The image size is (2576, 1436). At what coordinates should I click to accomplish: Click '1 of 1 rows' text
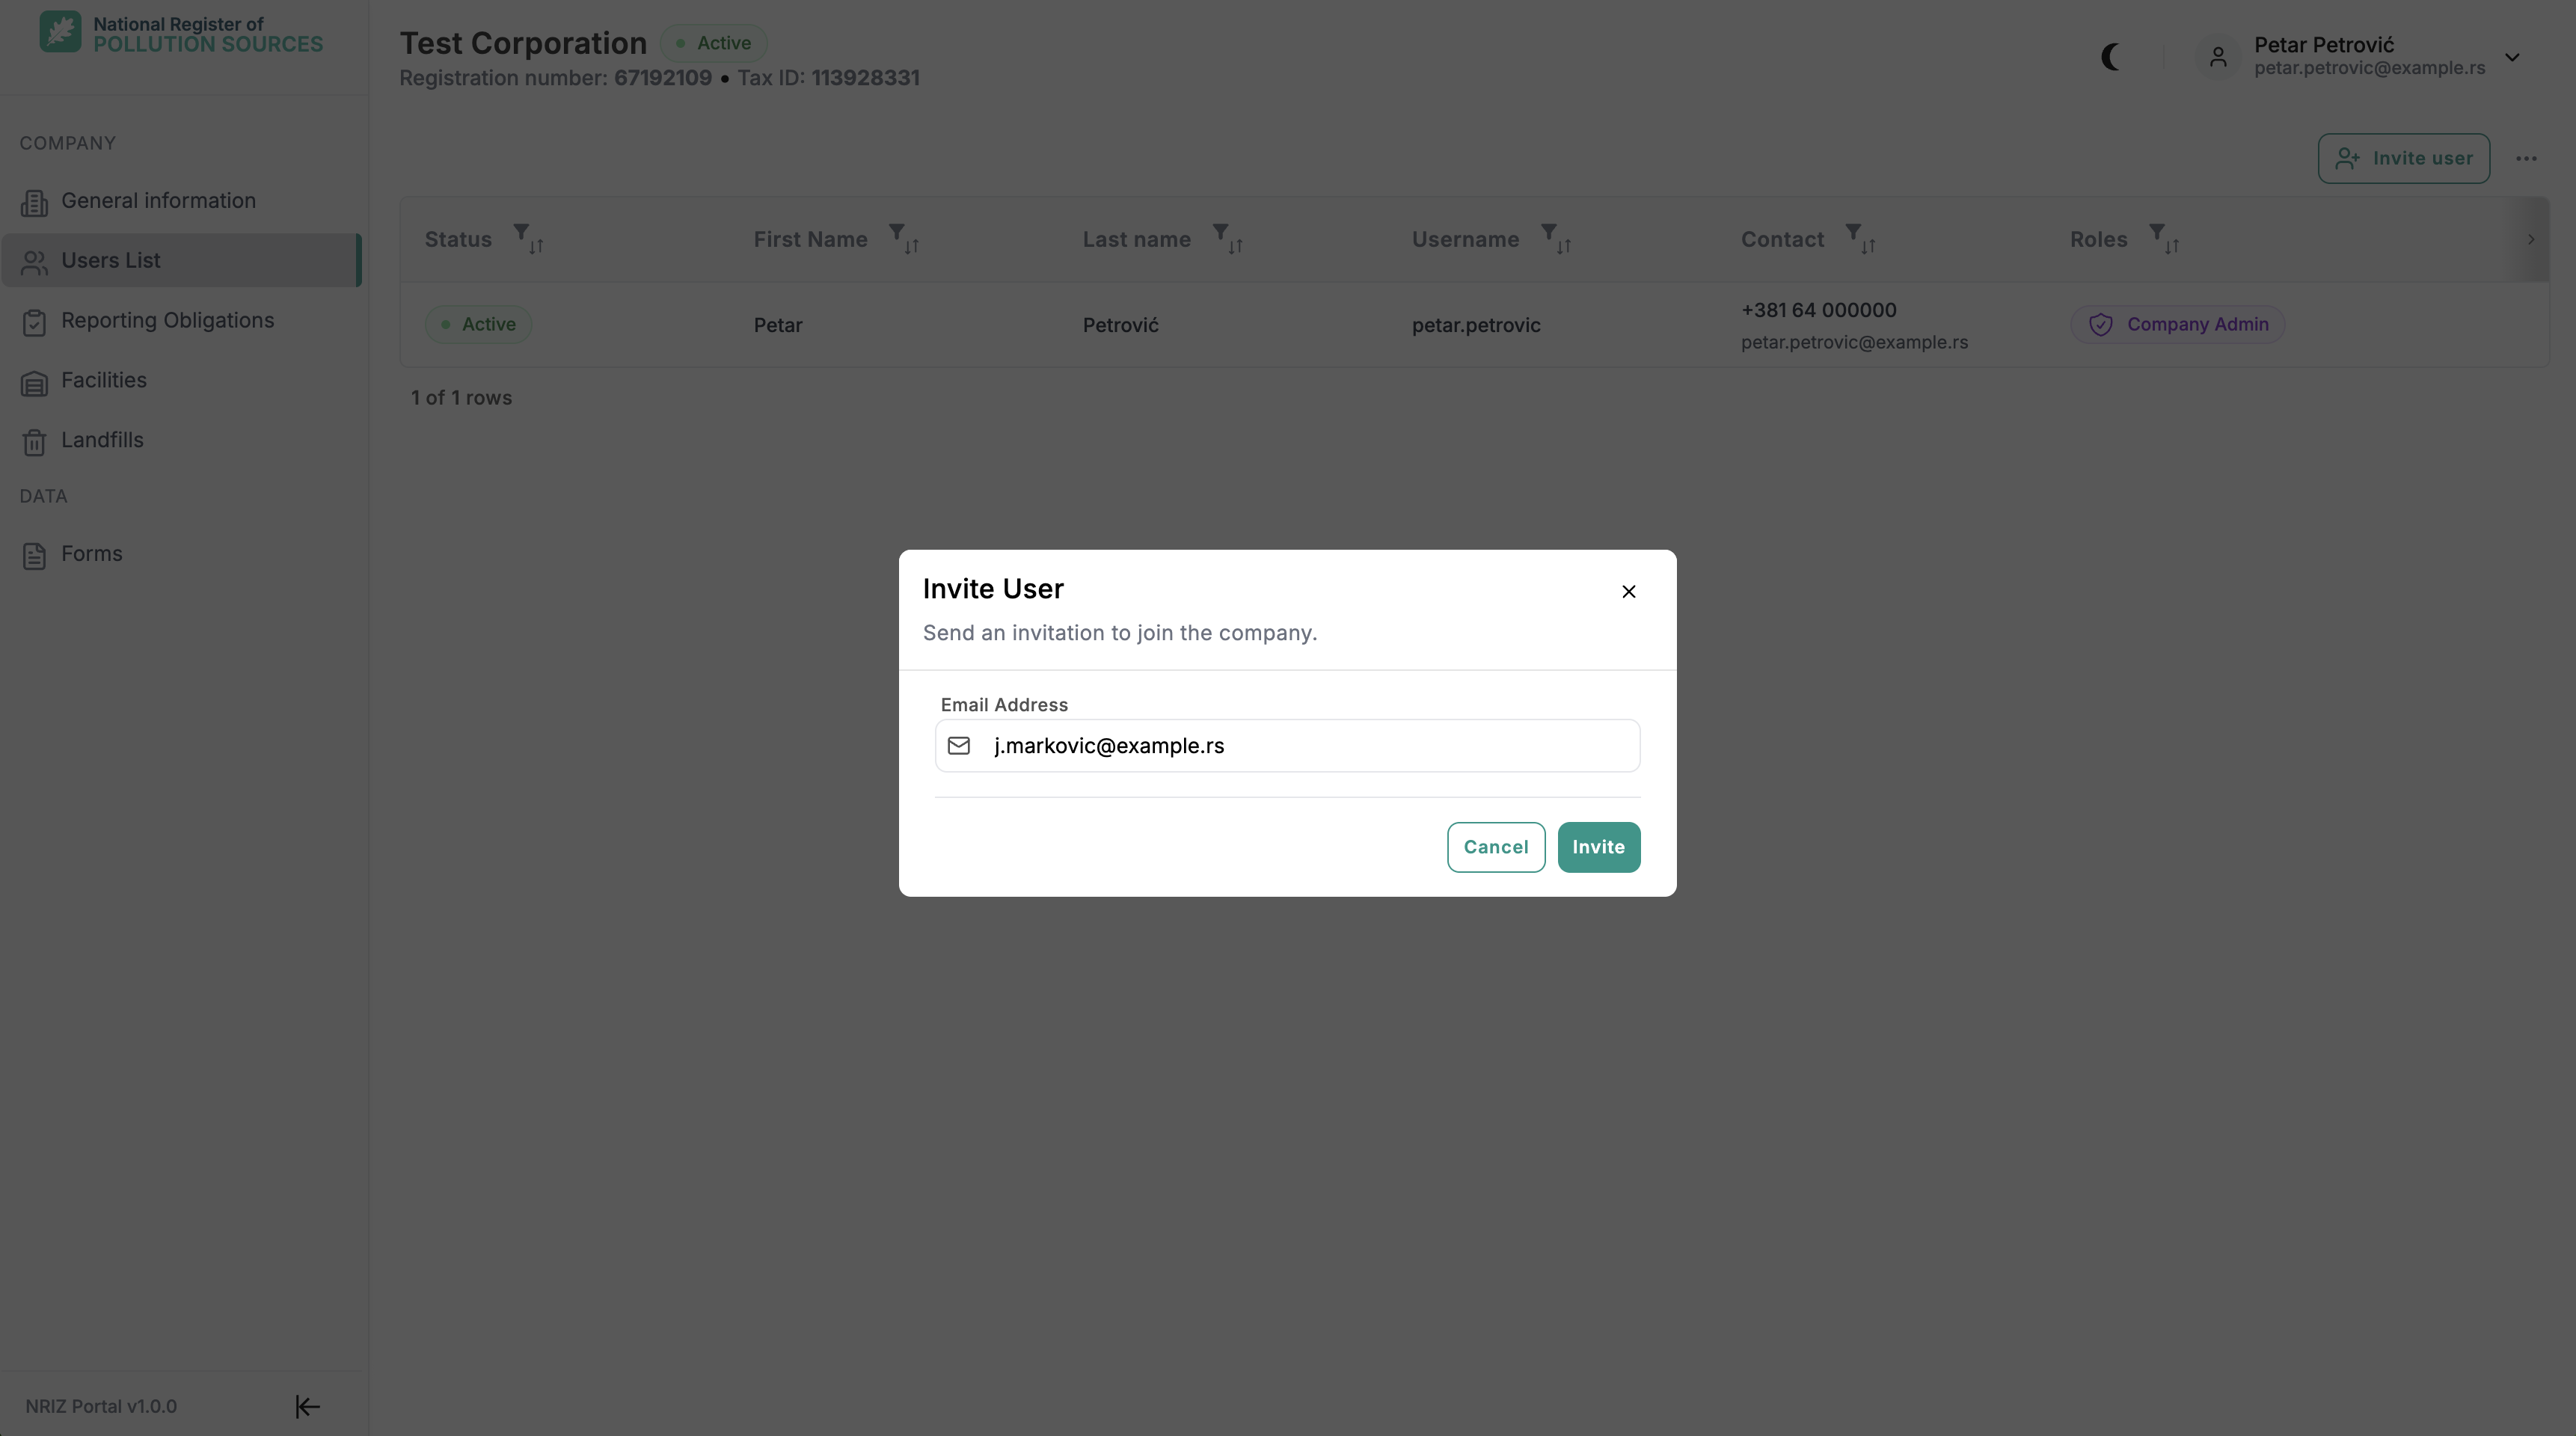pos(461,398)
